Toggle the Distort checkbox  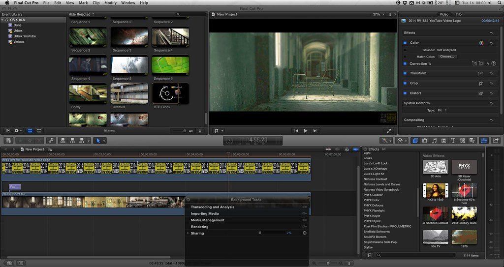click(x=405, y=93)
